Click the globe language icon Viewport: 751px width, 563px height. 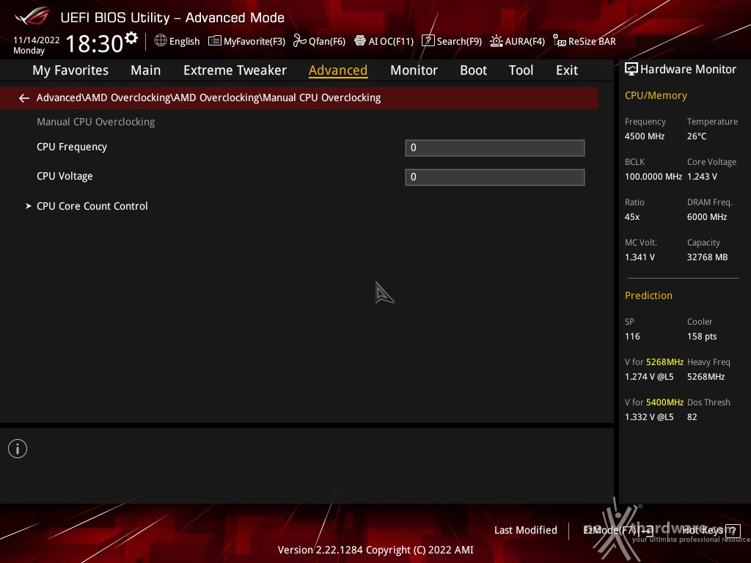161,41
